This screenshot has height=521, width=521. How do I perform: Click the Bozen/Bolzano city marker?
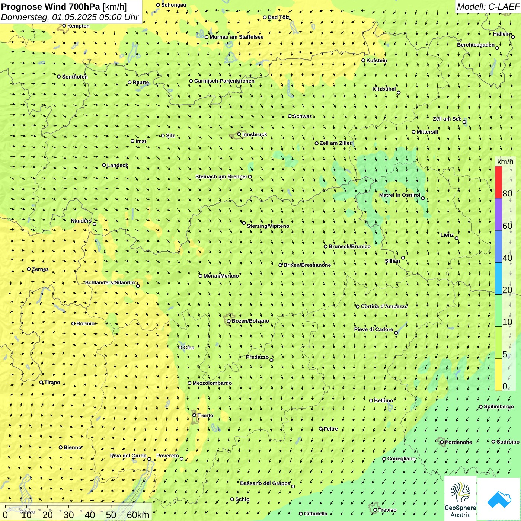click(x=228, y=321)
